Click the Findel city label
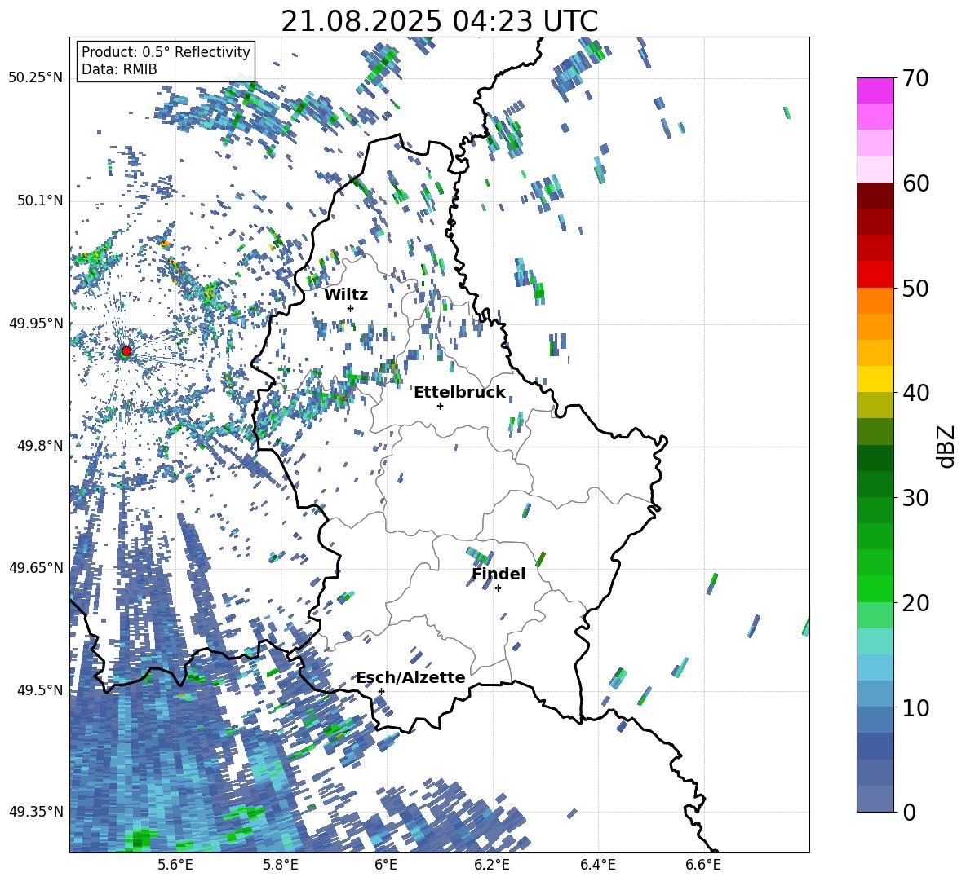Image resolution: width=966 pixels, height=881 pixels. click(x=499, y=574)
